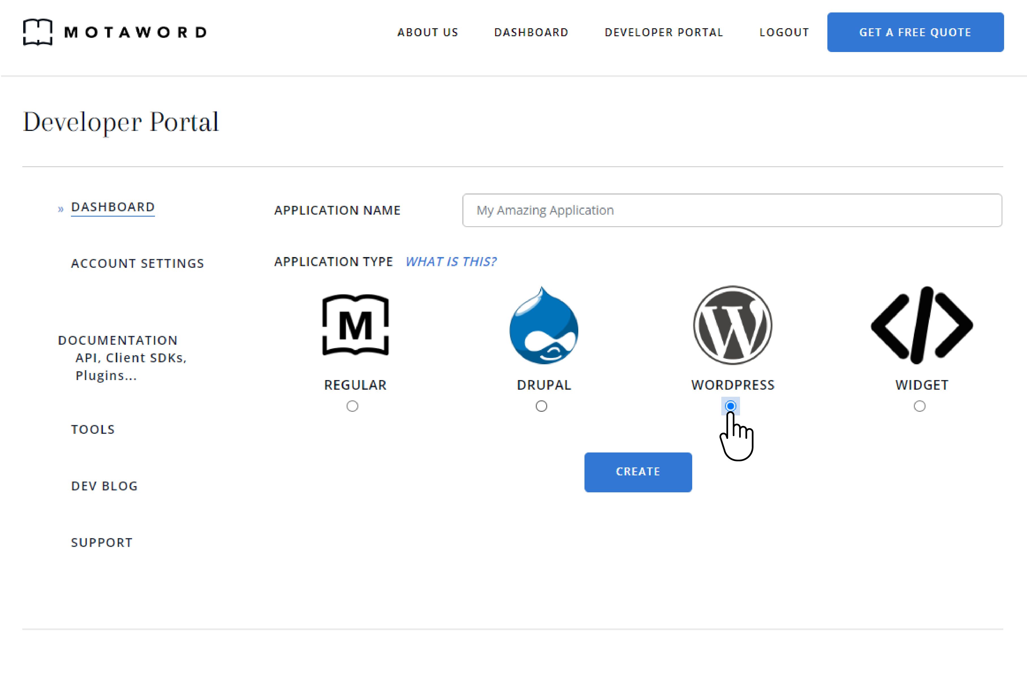
Task: Focus the Application Name input field
Action: click(732, 210)
